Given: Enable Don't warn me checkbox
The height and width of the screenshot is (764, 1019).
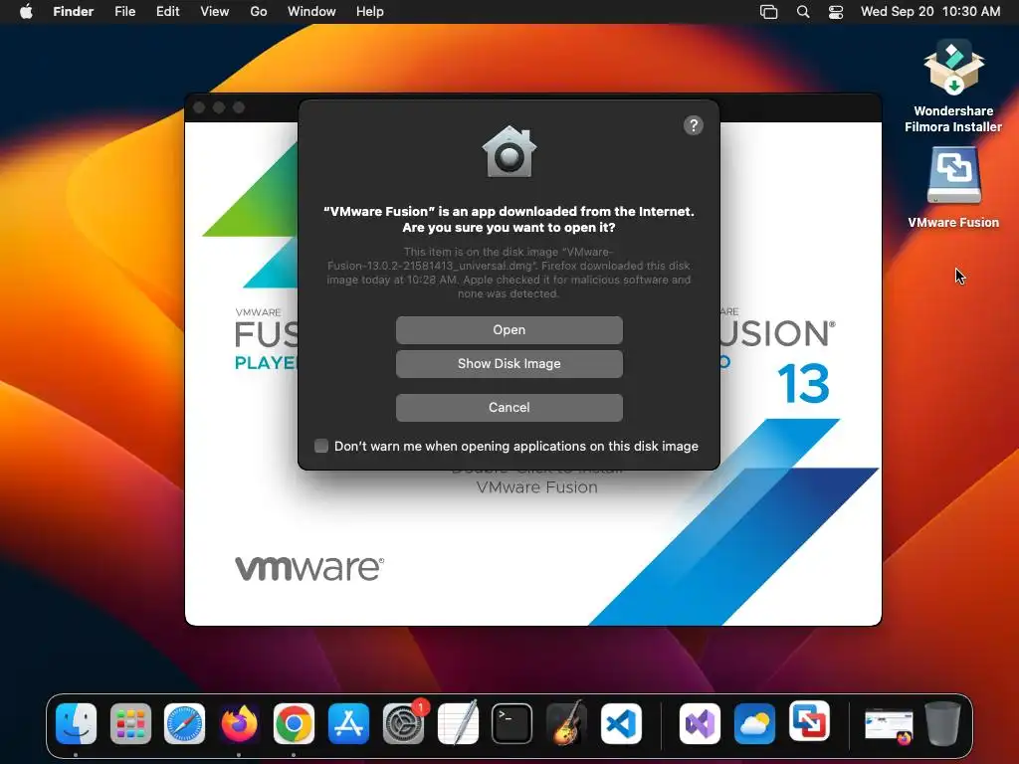Looking at the screenshot, I should click(321, 446).
